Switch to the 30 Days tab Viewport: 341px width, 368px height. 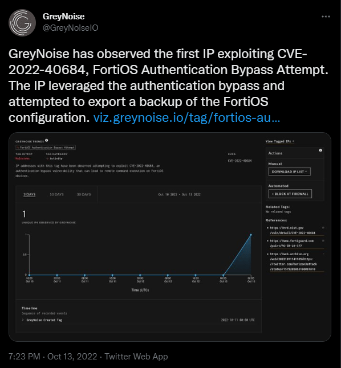[x=84, y=195]
